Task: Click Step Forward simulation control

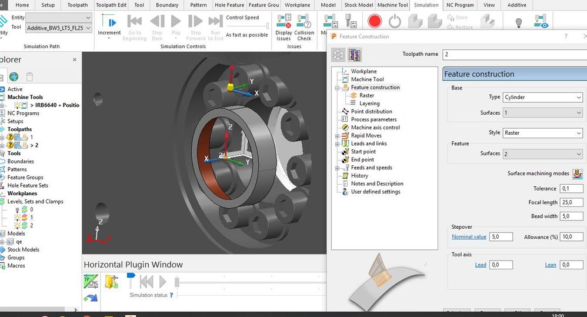Action: point(195,27)
